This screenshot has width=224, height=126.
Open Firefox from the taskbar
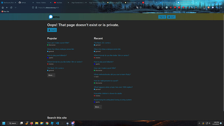click(31, 123)
